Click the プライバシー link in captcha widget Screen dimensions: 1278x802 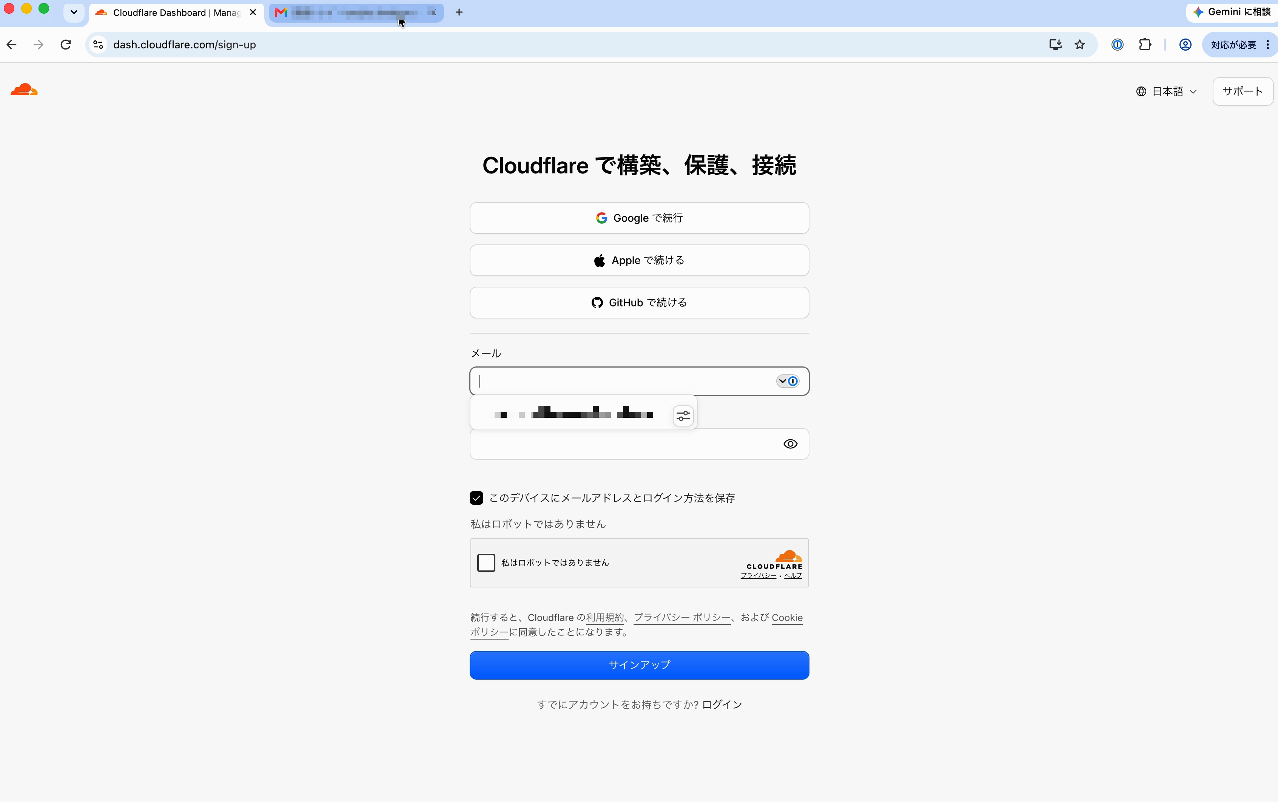click(758, 575)
